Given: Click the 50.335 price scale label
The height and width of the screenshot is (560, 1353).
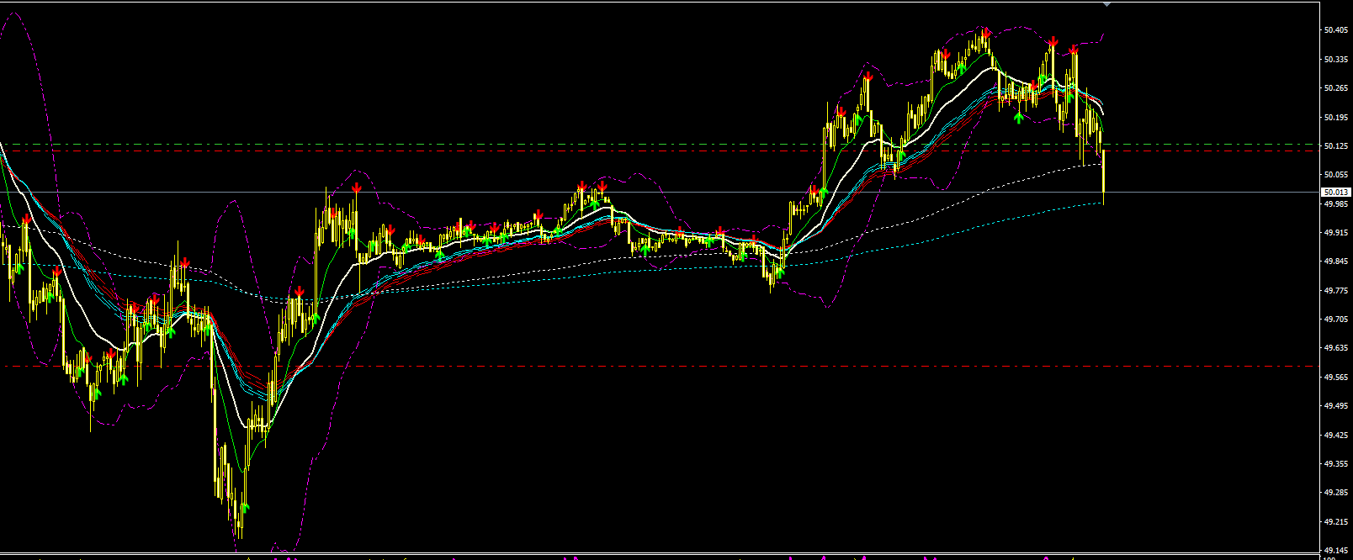Looking at the screenshot, I should 1334,60.
